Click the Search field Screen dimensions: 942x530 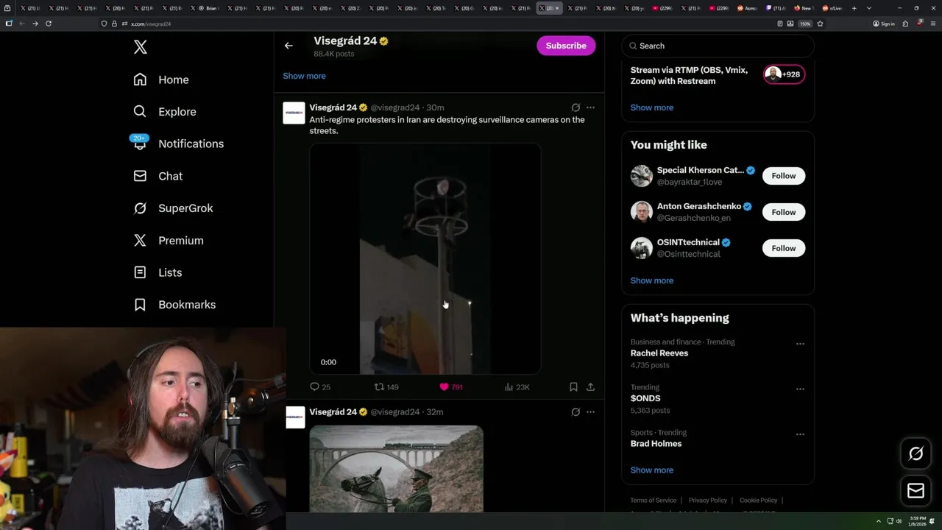tap(718, 46)
